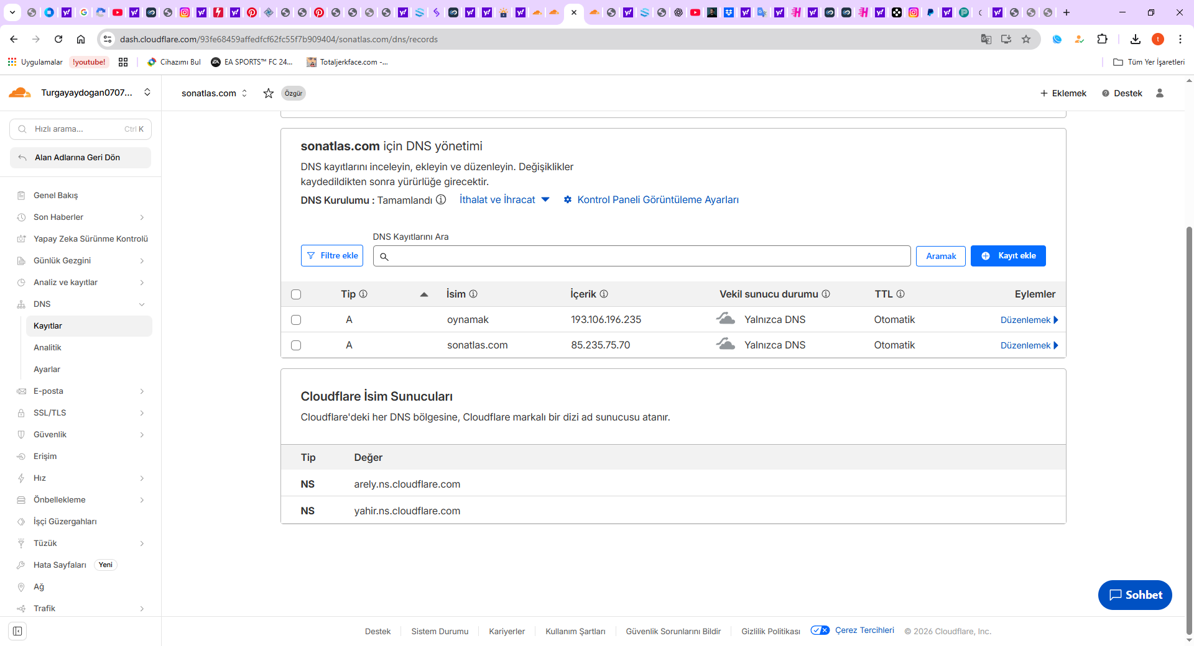The image size is (1194, 646).
Task: Expand the Günlük Gezgini sidebar section
Action: coord(142,261)
